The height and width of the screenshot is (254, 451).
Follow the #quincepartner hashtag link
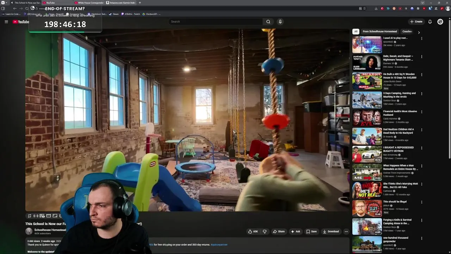click(x=219, y=244)
